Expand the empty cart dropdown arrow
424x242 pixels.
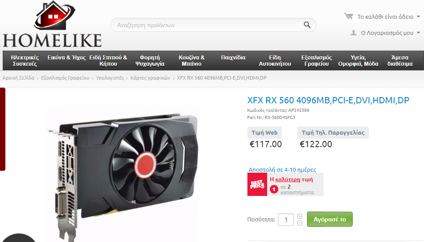tap(418, 17)
